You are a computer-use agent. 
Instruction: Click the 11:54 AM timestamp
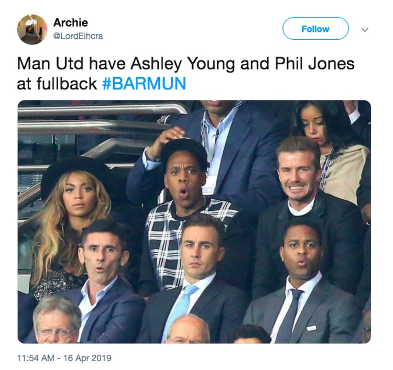tap(36, 358)
